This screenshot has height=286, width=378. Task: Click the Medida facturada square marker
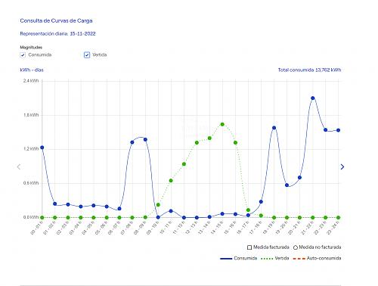click(x=249, y=247)
